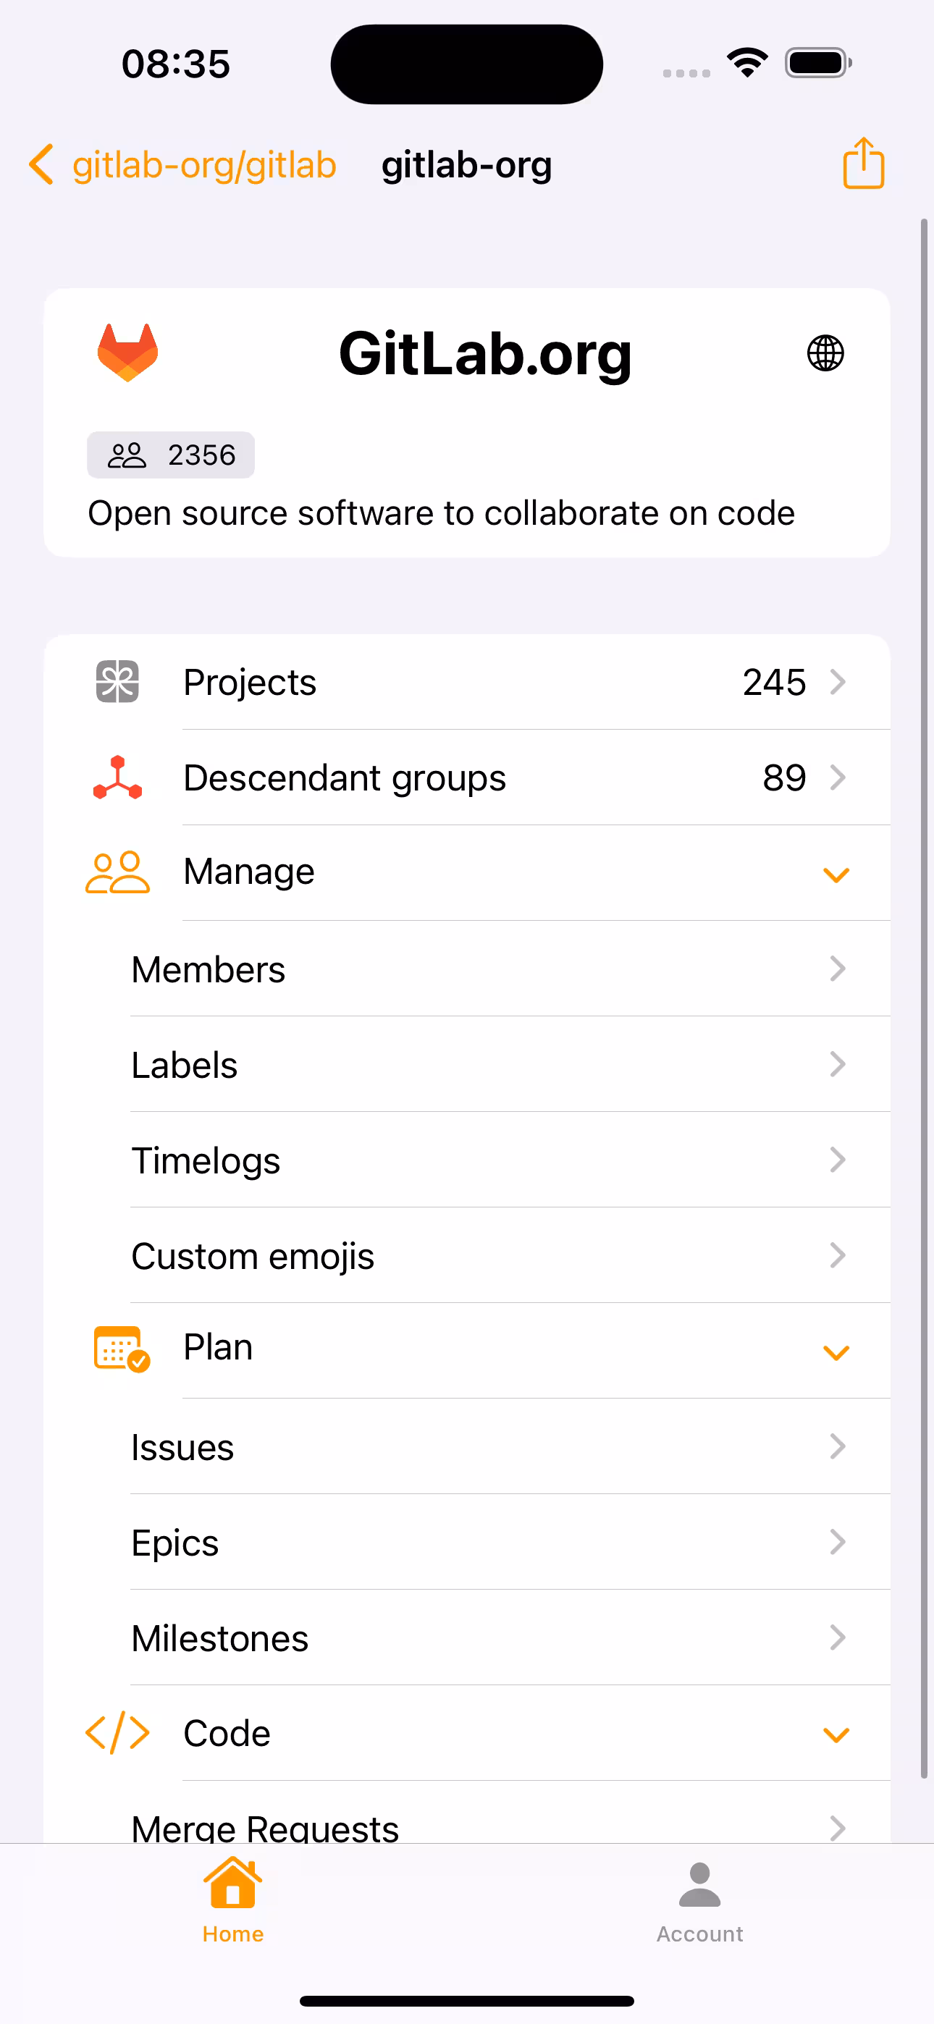Go back to gitlab-org/gitlab

(x=182, y=164)
